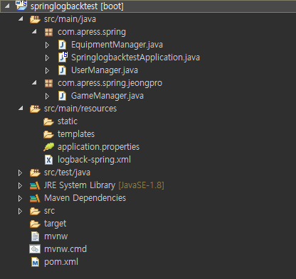Expand the GameManager.java node arrow
The height and width of the screenshot is (279, 296).
pyautogui.click(x=47, y=96)
